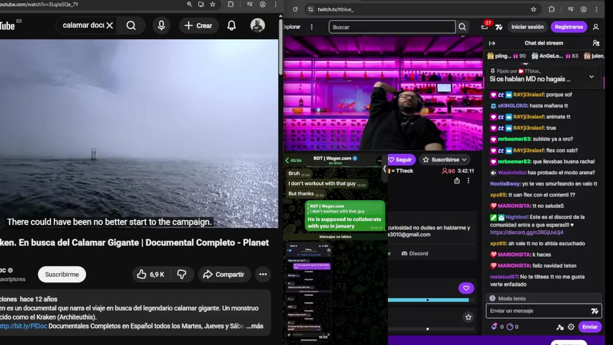Zoom icon in YouTube address bar
The width and height of the screenshot is (613, 345).
click(x=190, y=4)
